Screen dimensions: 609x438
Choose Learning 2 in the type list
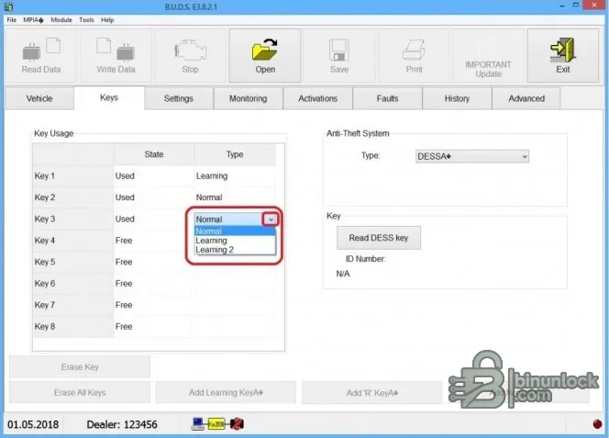click(235, 250)
